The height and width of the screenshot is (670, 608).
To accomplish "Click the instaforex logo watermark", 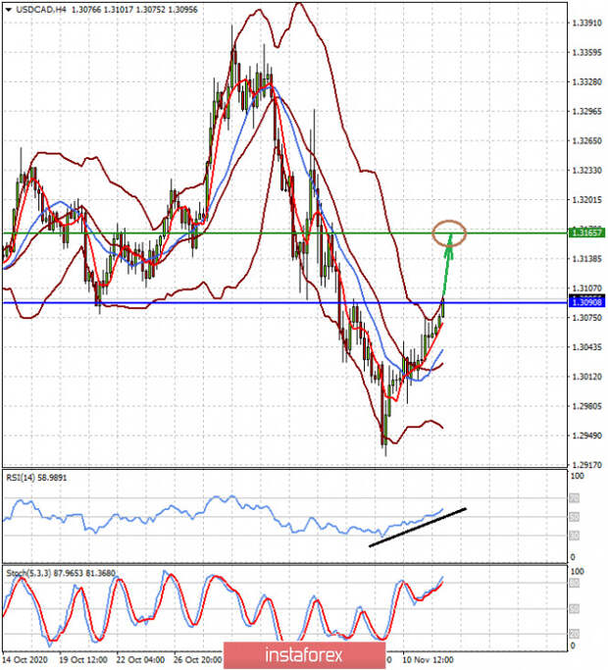I will click(304, 650).
